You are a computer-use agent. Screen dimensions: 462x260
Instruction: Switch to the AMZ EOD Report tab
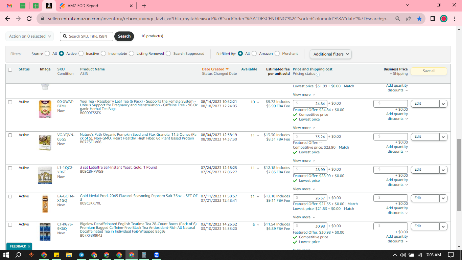[96, 6]
